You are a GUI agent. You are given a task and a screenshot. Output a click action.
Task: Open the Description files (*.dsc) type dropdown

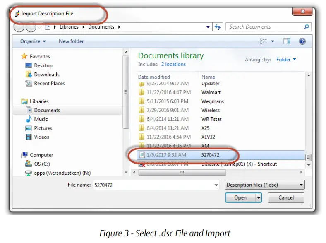tap(265, 185)
